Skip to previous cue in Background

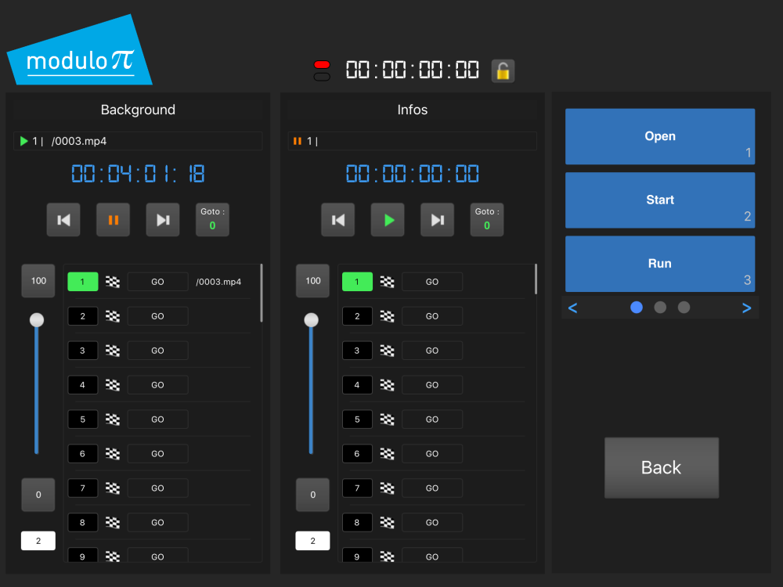click(x=63, y=220)
